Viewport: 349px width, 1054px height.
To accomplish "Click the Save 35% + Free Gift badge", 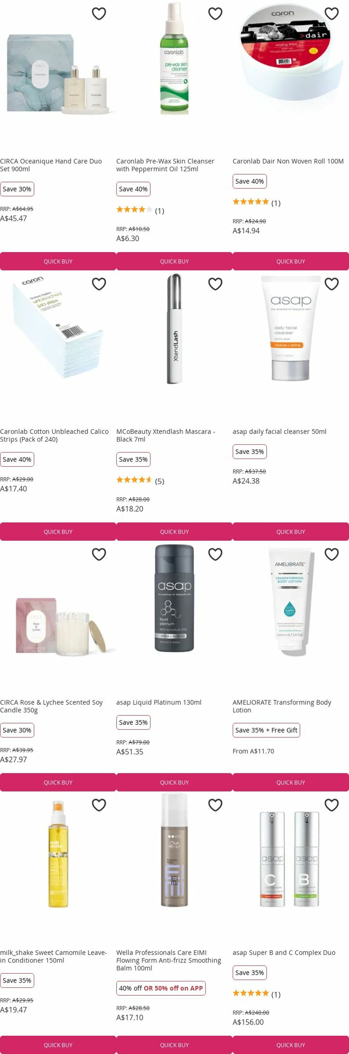I will coord(266,730).
